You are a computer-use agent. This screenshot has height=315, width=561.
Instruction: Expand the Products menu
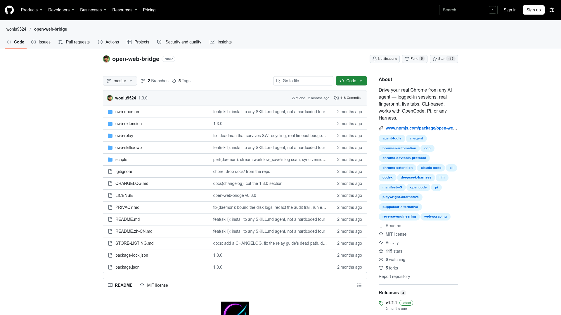32,10
